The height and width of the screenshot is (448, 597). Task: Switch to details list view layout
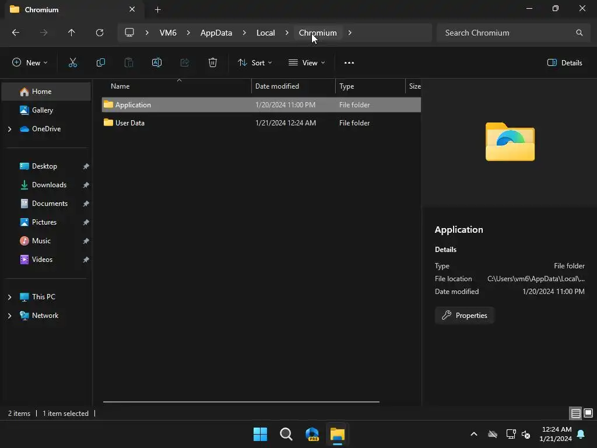[x=575, y=414]
